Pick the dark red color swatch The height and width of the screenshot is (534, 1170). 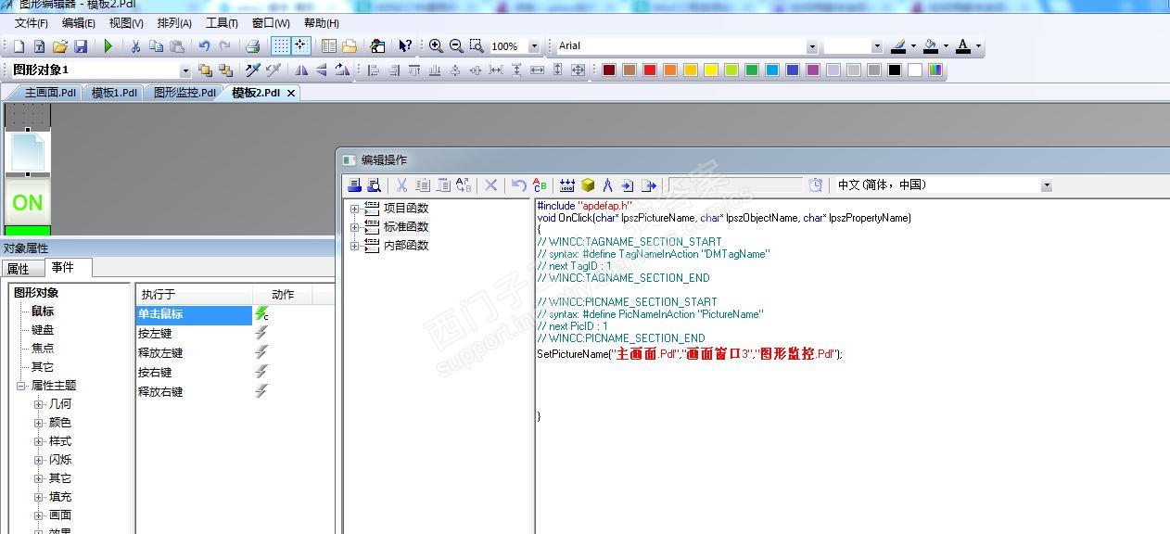coord(609,70)
